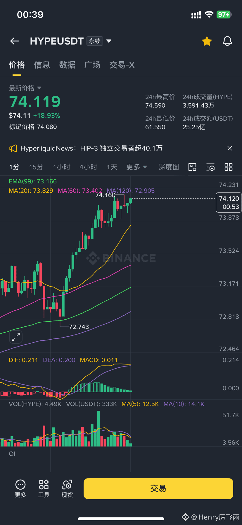Tap the DIF: 0.211 MACD label

[x=23, y=360]
